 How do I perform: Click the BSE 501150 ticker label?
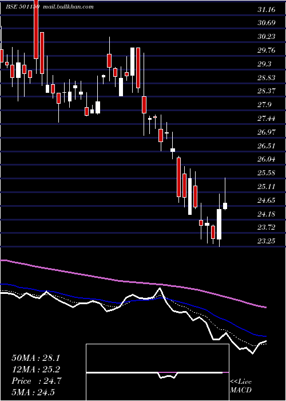(x=22, y=7)
